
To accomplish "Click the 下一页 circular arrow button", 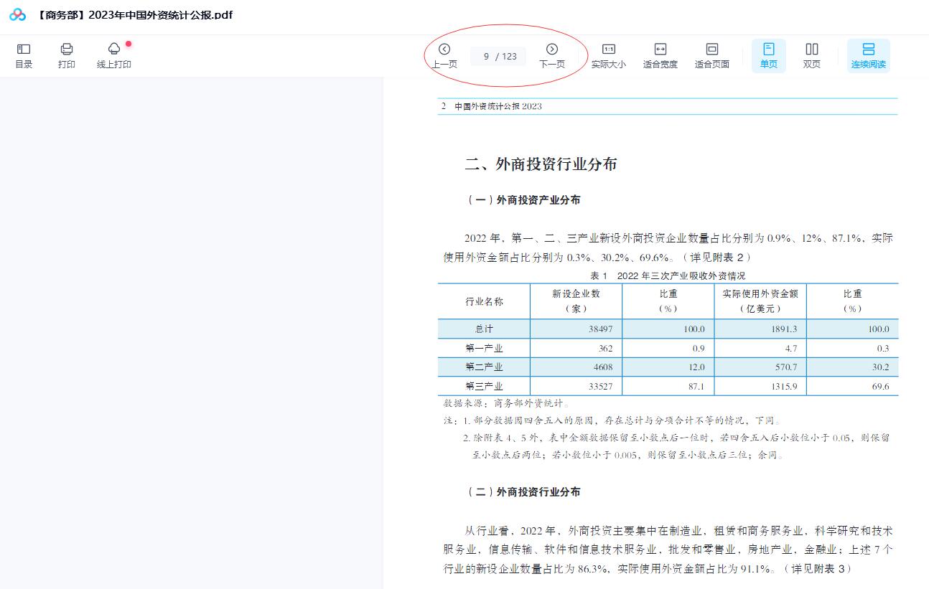I will click(552, 49).
